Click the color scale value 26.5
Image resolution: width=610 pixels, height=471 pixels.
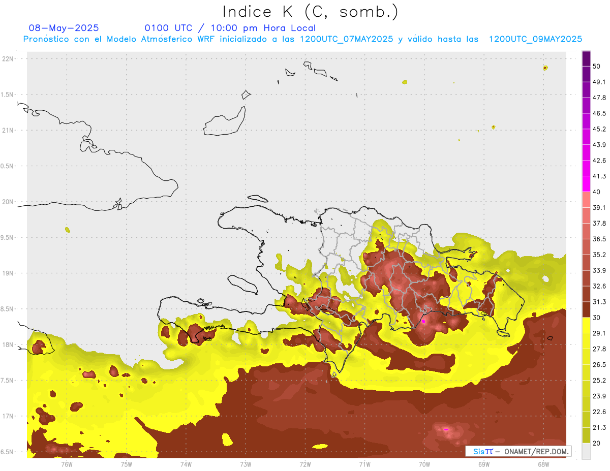(599, 365)
